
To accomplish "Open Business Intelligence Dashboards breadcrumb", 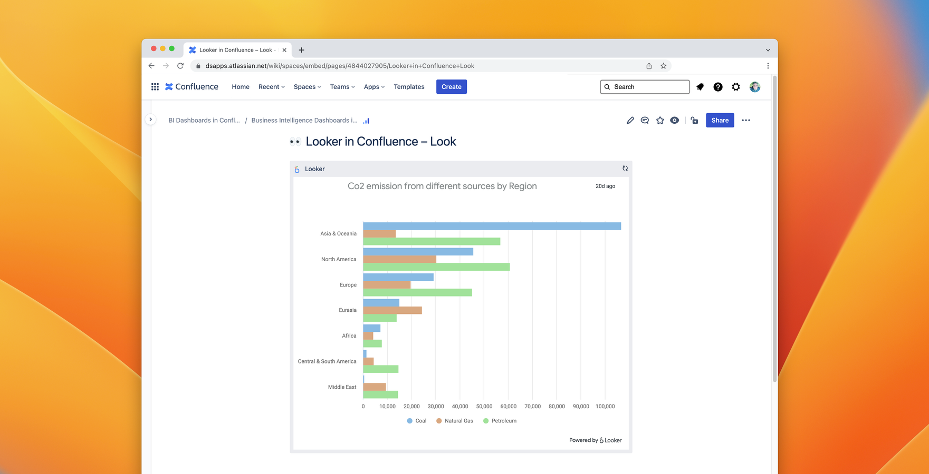I will [304, 121].
